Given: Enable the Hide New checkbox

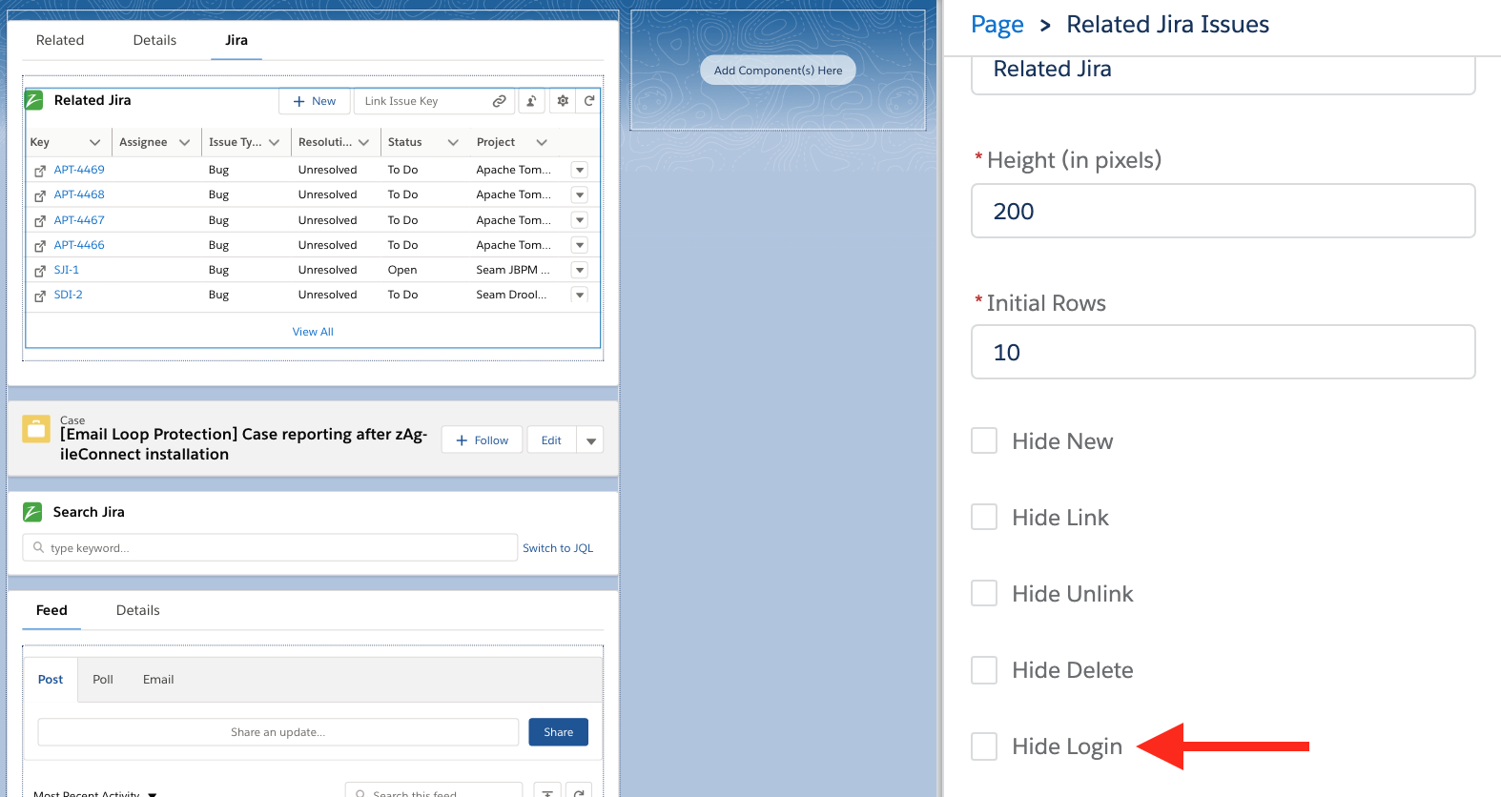Looking at the screenshot, I should click(984, 440).
